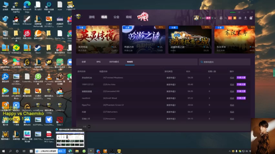Select the RPG filter tab
Image resolution: width=275 pixels, height=154 pixels.
(x=98, y=62)
